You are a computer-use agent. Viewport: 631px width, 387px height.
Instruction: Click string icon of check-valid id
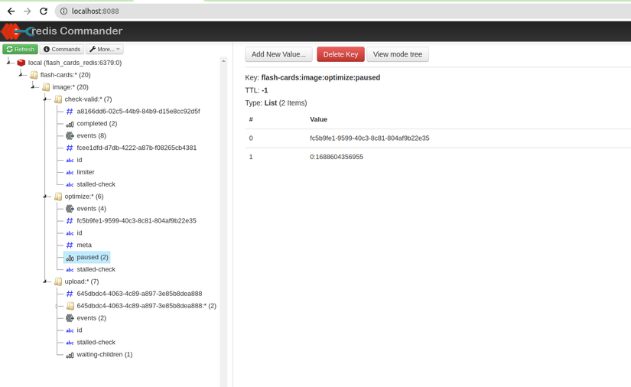pos(70,160)
